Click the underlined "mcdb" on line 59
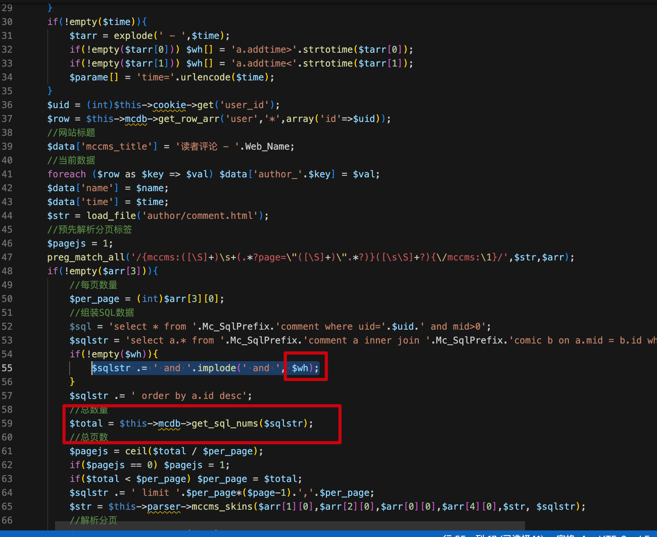This screenshot has width=657, height=537. (x=169, y=423)
